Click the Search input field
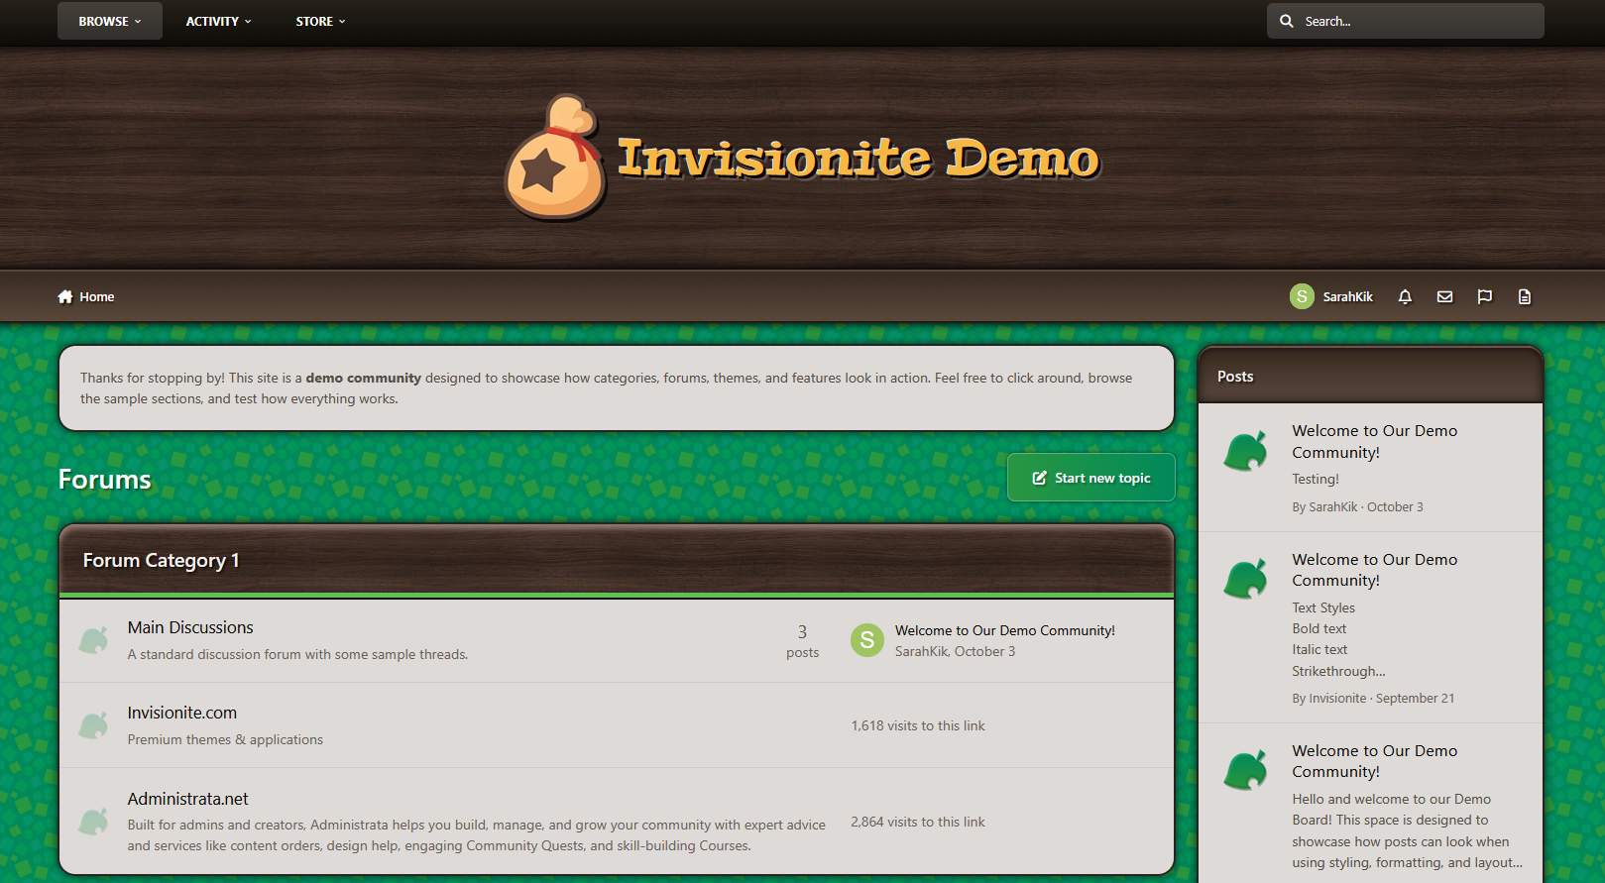This screenshot has height=883, width=1605. [x=1418, y=21]
